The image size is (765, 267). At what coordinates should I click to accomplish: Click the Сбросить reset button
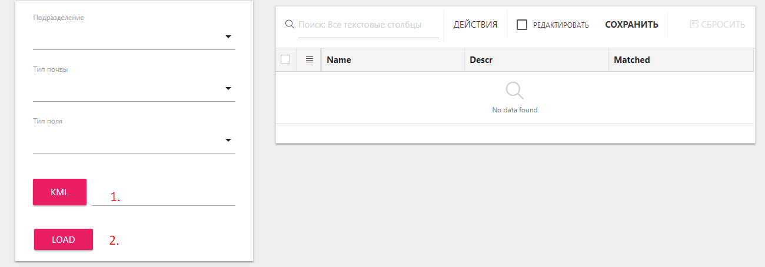click(x=717, y=25)
